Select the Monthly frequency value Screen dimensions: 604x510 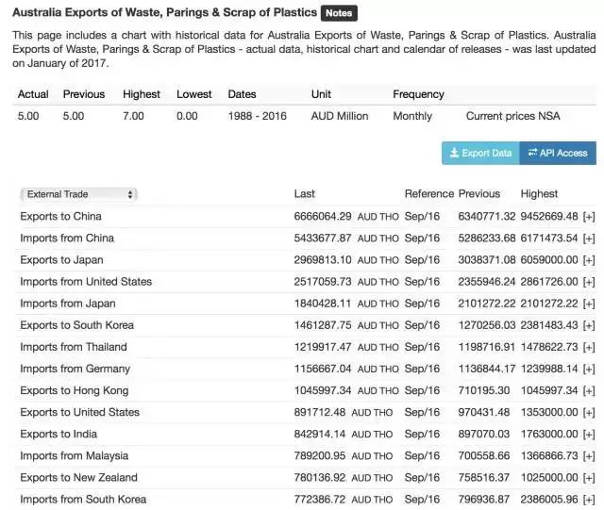pyautogui.click(x=412, y=116)
